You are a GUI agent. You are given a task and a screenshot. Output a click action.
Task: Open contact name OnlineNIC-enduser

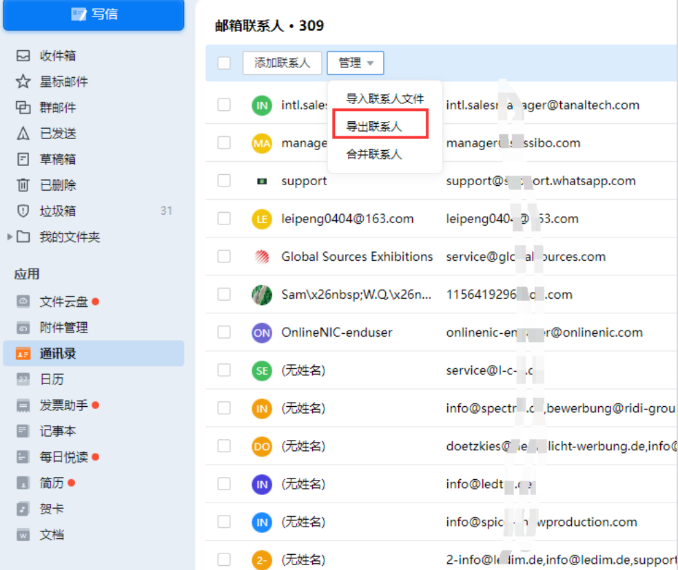[x=337, y=332]
